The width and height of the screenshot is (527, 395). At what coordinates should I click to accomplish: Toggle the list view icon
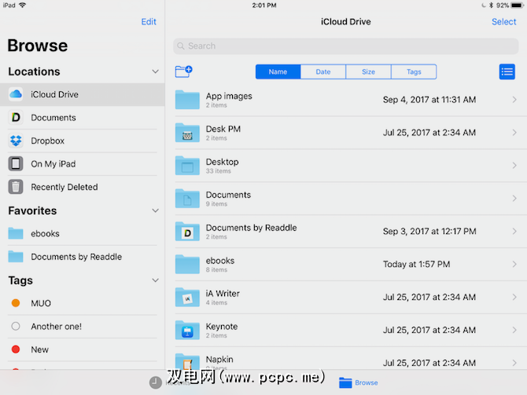[x=507, y=71]
